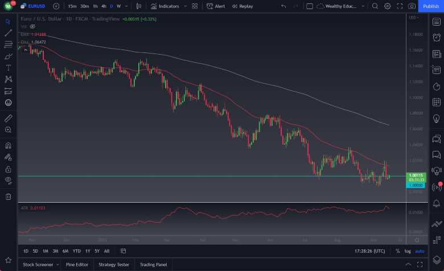The width and height of the screenshot is (444, 271).
Task: Open the watchlist panel
Action: pos(437,22)
